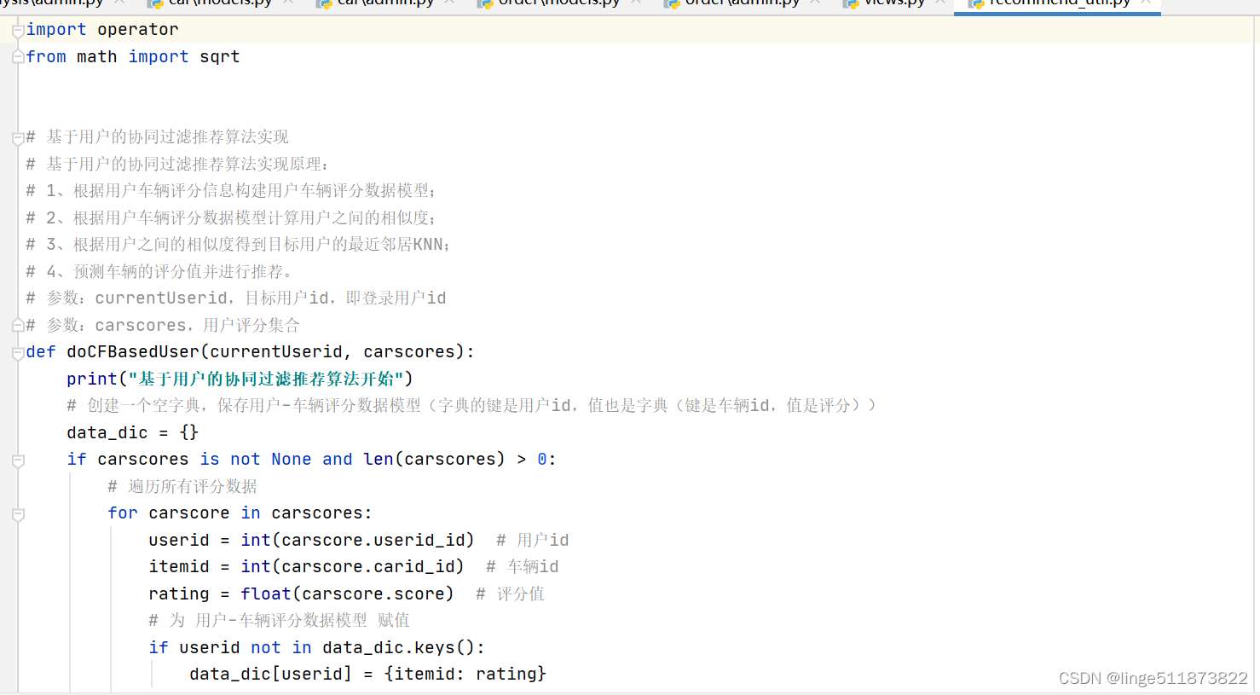Image resolution: width=1260 pixels, height=695 pixels.
Task: Fold the 'for carscore in carscores' loop
Action: [x=18, y=514]
